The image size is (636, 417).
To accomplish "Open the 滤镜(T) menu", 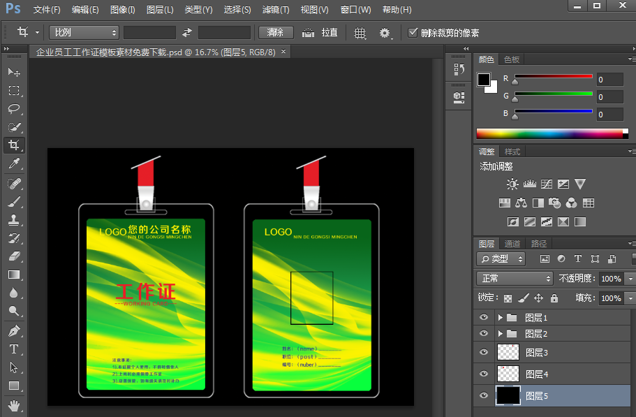I will (276, 10).
